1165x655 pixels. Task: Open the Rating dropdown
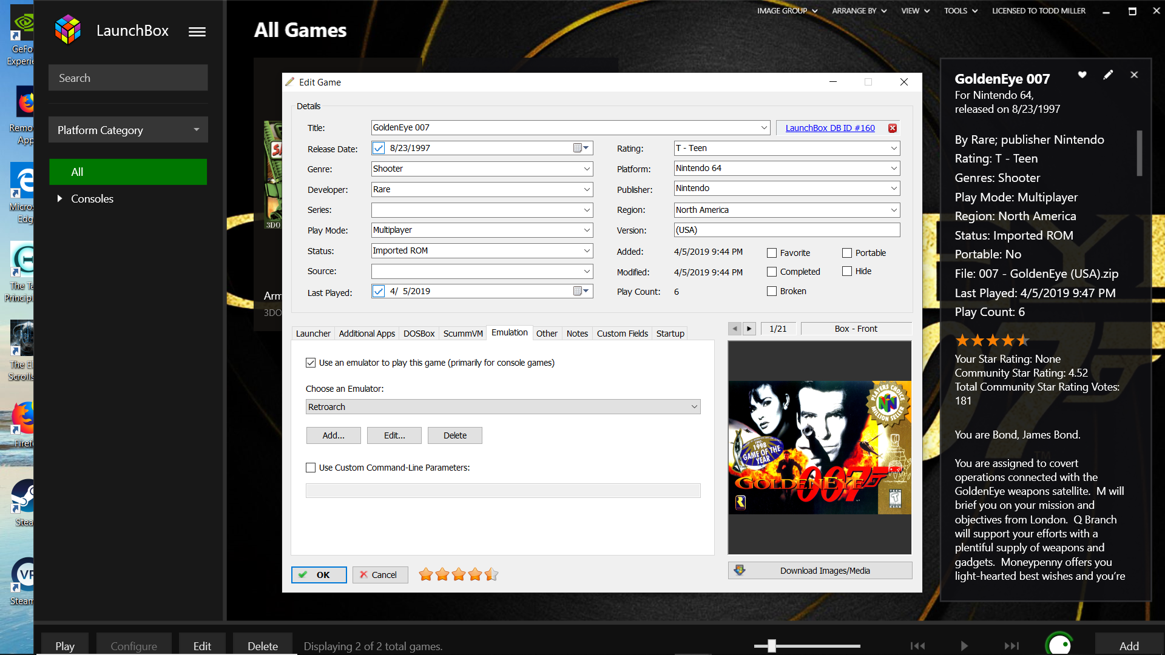894,148
